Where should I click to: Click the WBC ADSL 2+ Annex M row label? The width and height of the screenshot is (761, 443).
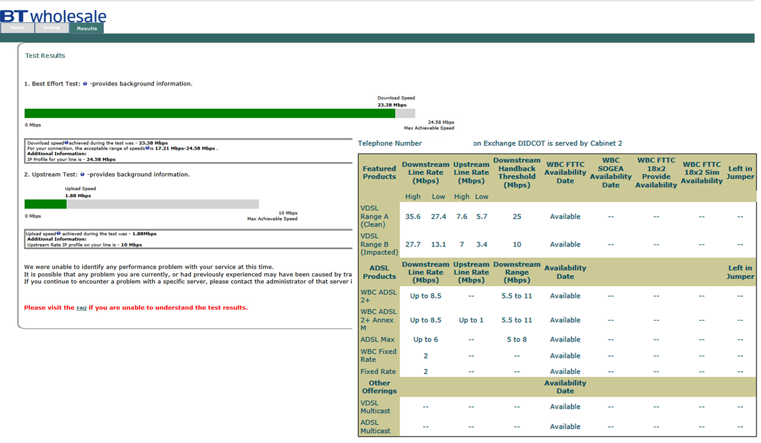point(378,320)
